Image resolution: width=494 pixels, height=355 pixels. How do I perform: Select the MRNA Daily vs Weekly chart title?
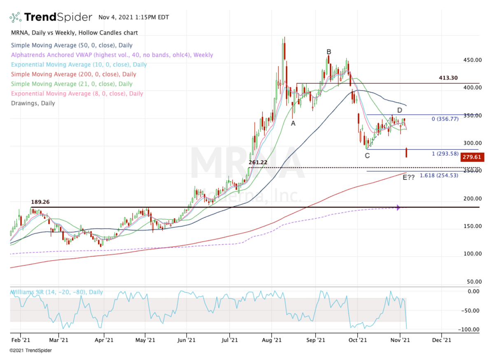click(x=75, y=33)
